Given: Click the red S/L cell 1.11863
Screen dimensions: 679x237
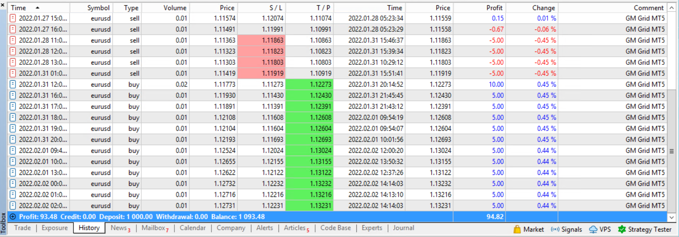Looking at the screenshot, I should point(261,41).
